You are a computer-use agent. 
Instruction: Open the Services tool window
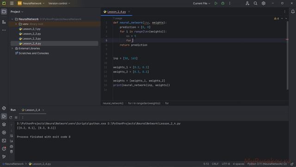tap(4, 133)
